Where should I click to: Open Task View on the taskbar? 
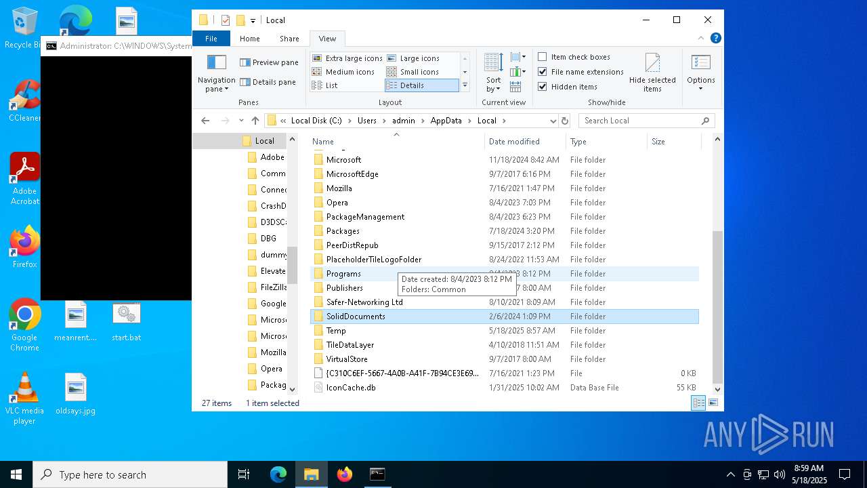(244, 474)
